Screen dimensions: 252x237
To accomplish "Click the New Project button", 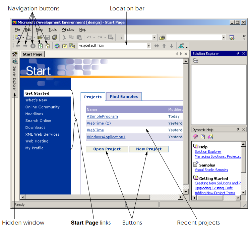I will pos(149,149).
